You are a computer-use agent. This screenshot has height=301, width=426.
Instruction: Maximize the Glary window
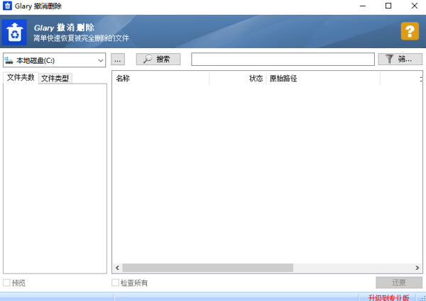(388, 6)
